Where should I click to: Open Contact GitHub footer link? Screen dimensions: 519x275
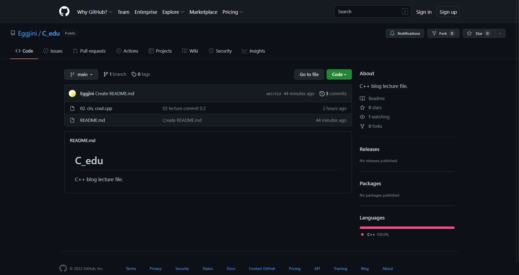coord(262,269)
